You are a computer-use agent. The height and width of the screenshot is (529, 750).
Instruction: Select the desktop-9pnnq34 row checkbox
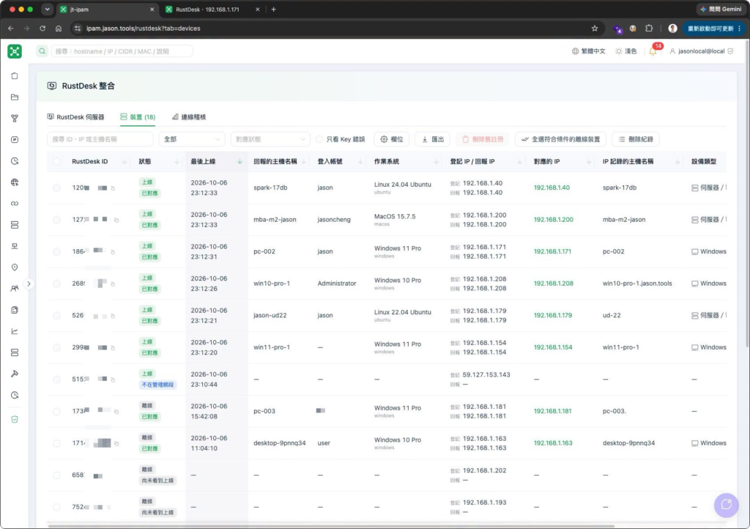click(x=57, y=443)
